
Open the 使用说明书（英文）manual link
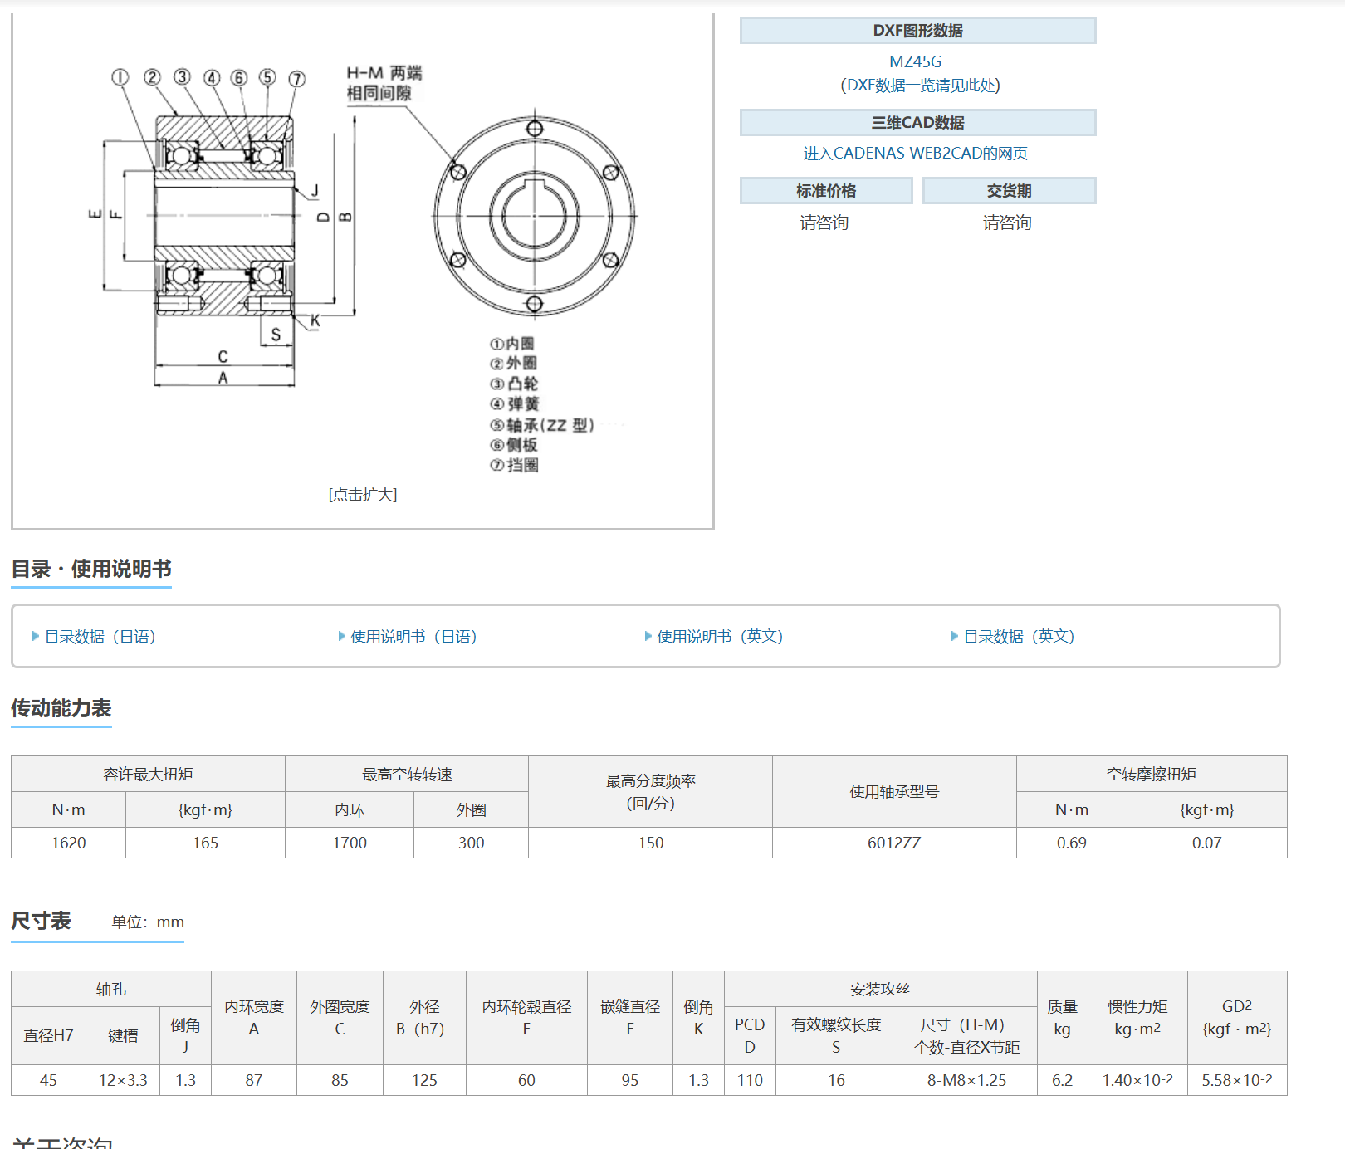[x=720, y=637]
